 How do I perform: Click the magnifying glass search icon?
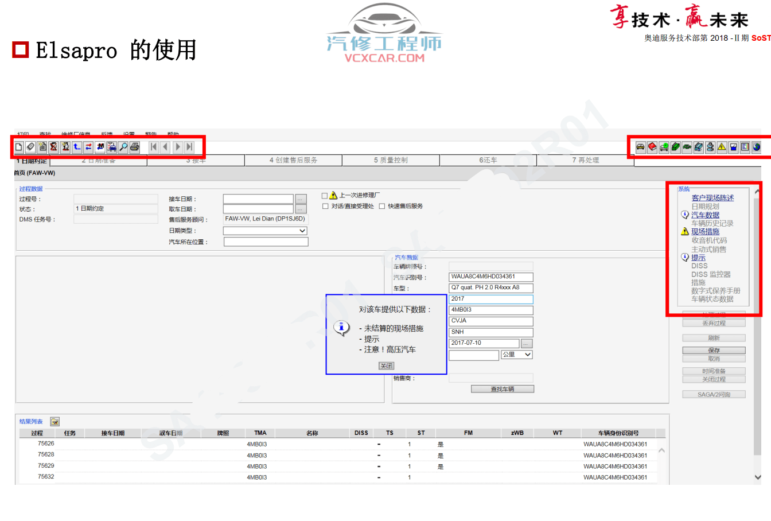(x=123, y=147)
